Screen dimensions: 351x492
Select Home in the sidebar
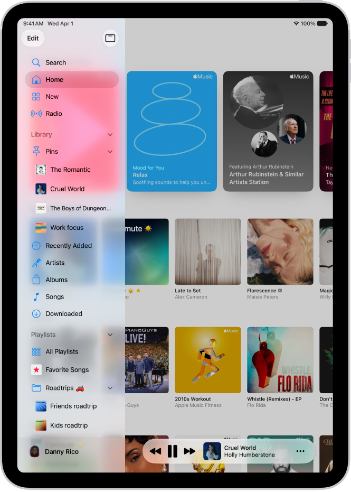coord(72,79)
